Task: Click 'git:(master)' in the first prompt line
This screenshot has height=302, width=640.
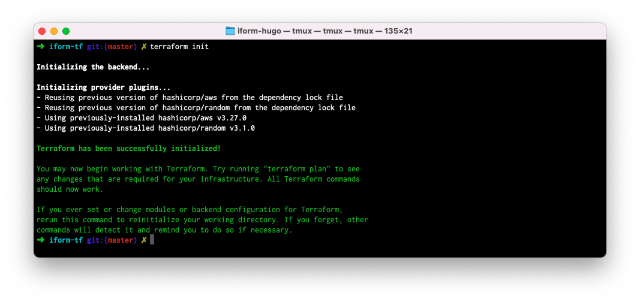Action: click(112, 47)
